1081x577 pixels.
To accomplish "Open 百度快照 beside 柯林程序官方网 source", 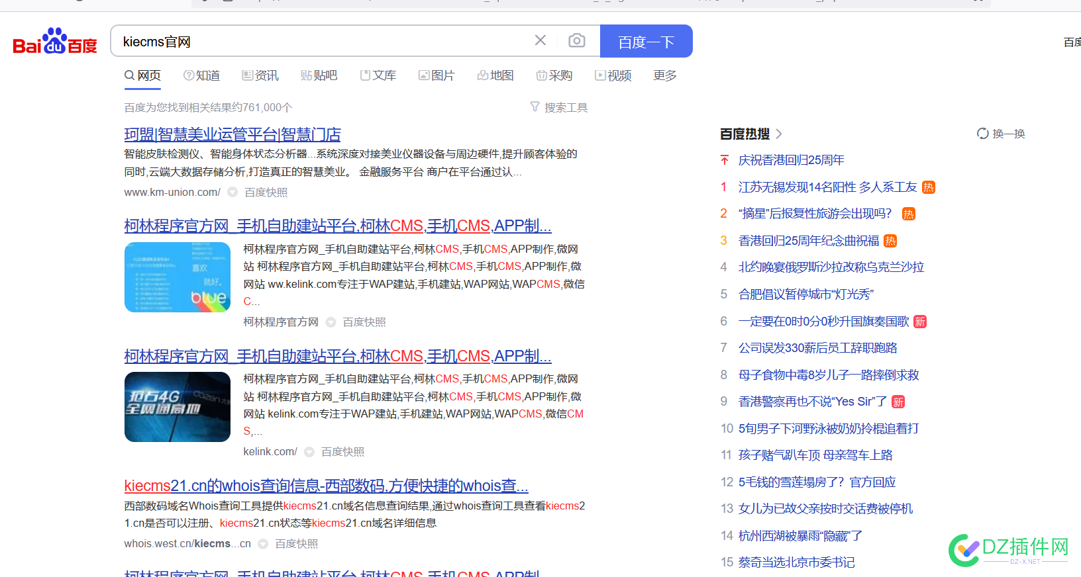I will pyautogui.click(x=364, y=322).
